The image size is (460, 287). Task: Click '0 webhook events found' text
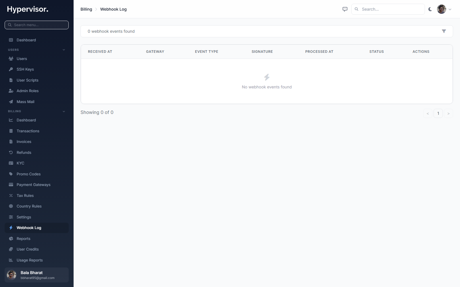pyautogui.click(x=111, y=31)
